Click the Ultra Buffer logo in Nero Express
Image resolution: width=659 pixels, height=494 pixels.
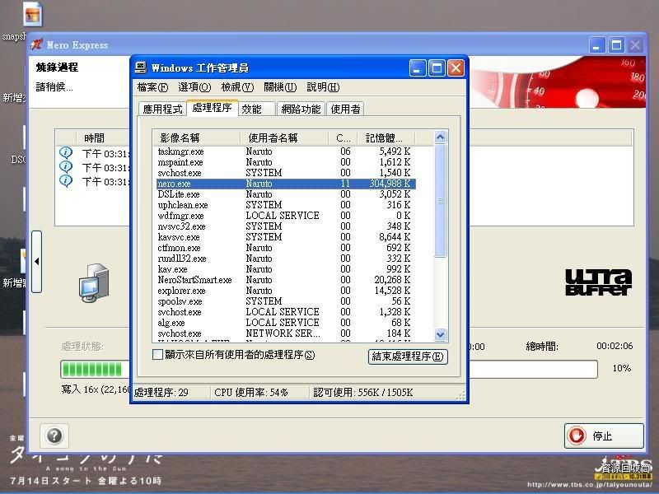coord(599,282)
